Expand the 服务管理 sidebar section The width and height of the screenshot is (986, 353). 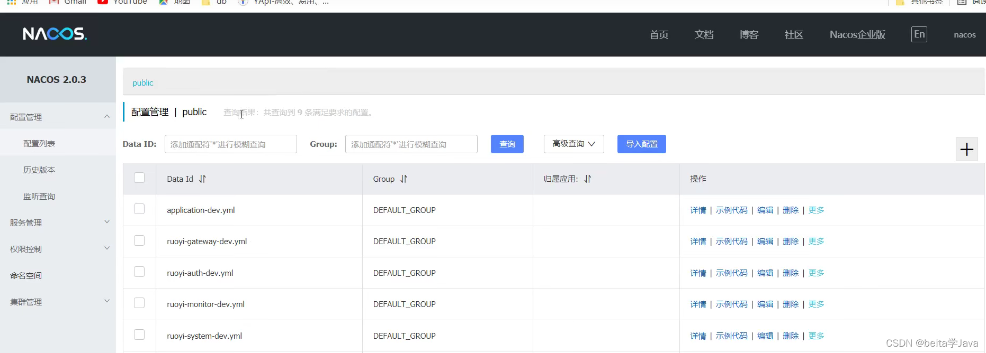(x=58, y=222)
